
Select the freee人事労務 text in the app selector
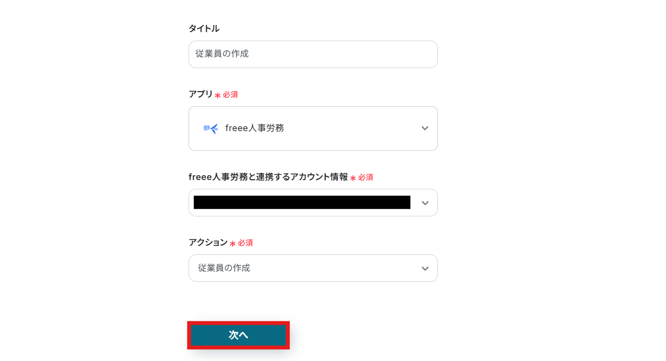click(x=255, y=128)
